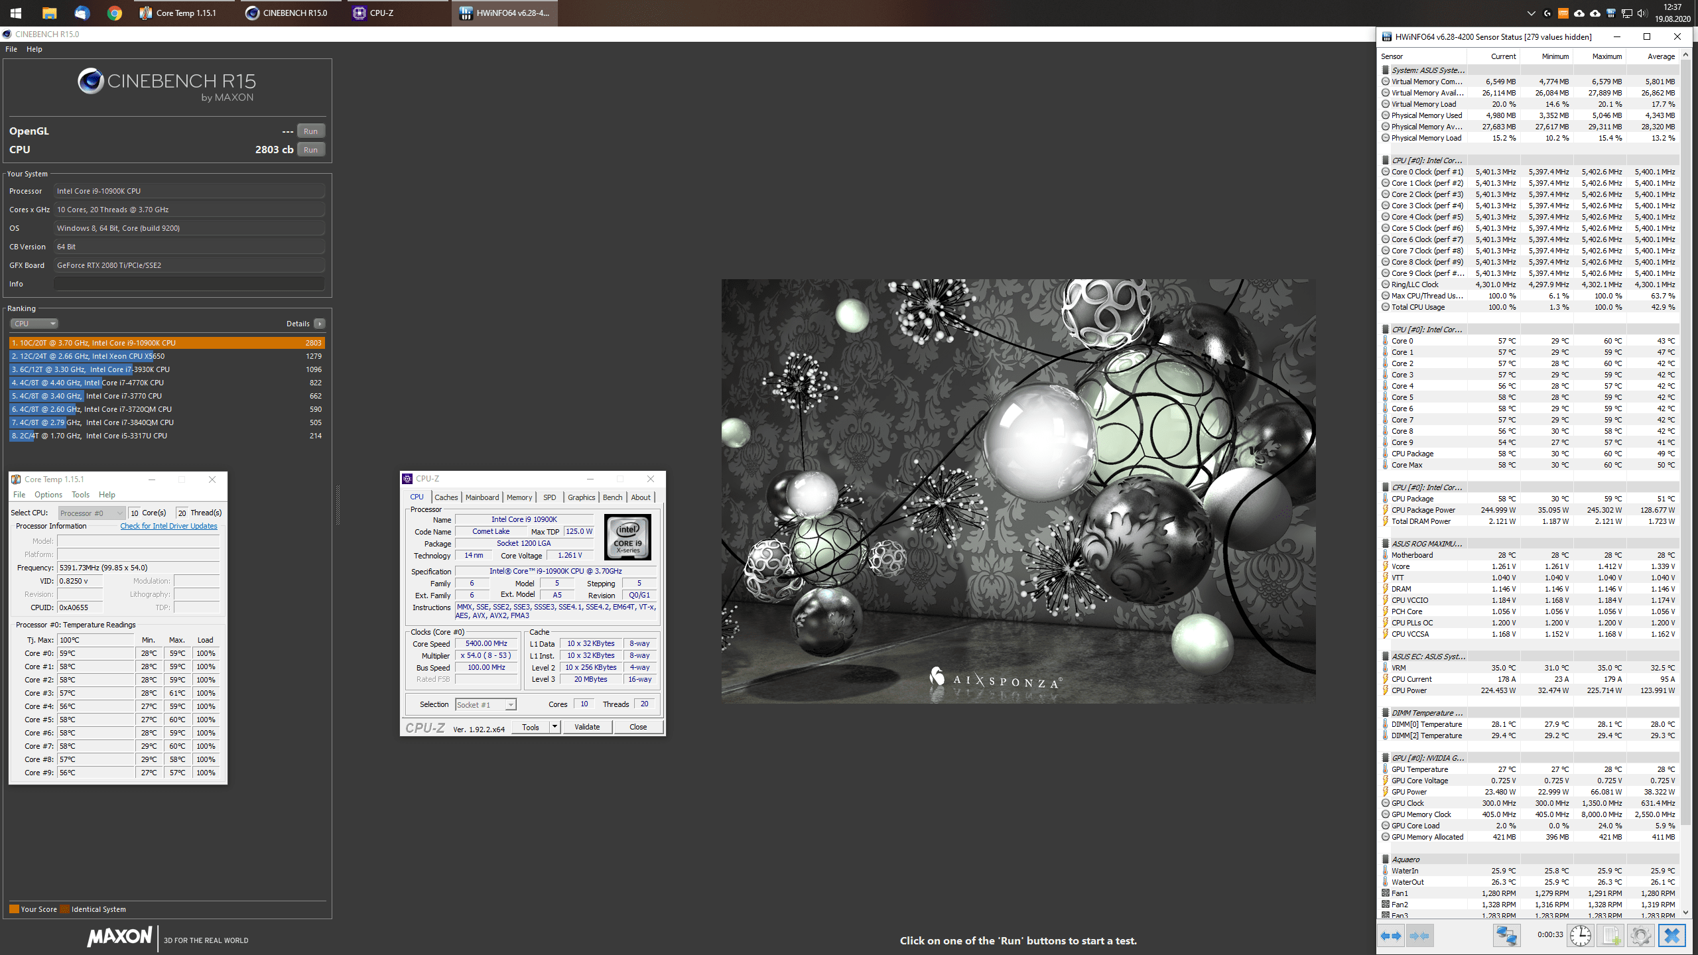Select the Ring/LLC Clock sensor row

click(1530, 285)
